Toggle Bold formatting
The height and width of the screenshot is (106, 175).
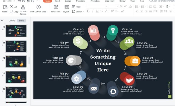(x=88, y=11)
